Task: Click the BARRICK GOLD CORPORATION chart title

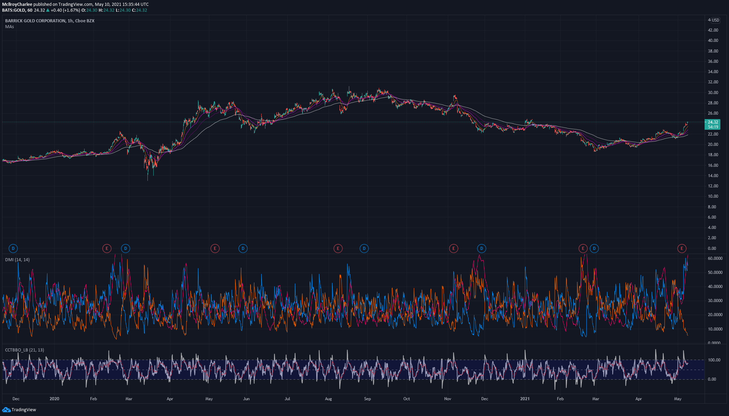Action: pos(50,21)
